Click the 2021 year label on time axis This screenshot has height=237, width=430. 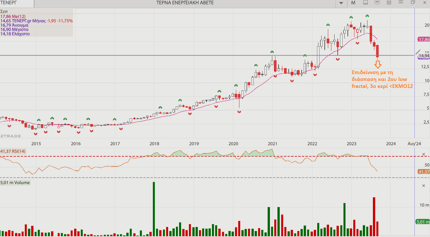(273, 144)
